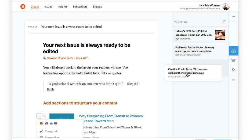Go to the Insights tab
The width and height of the screenshot is (250, 140).
62,6
